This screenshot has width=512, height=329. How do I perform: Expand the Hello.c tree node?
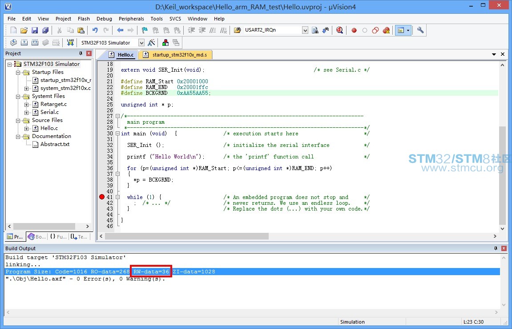(26, 128)
